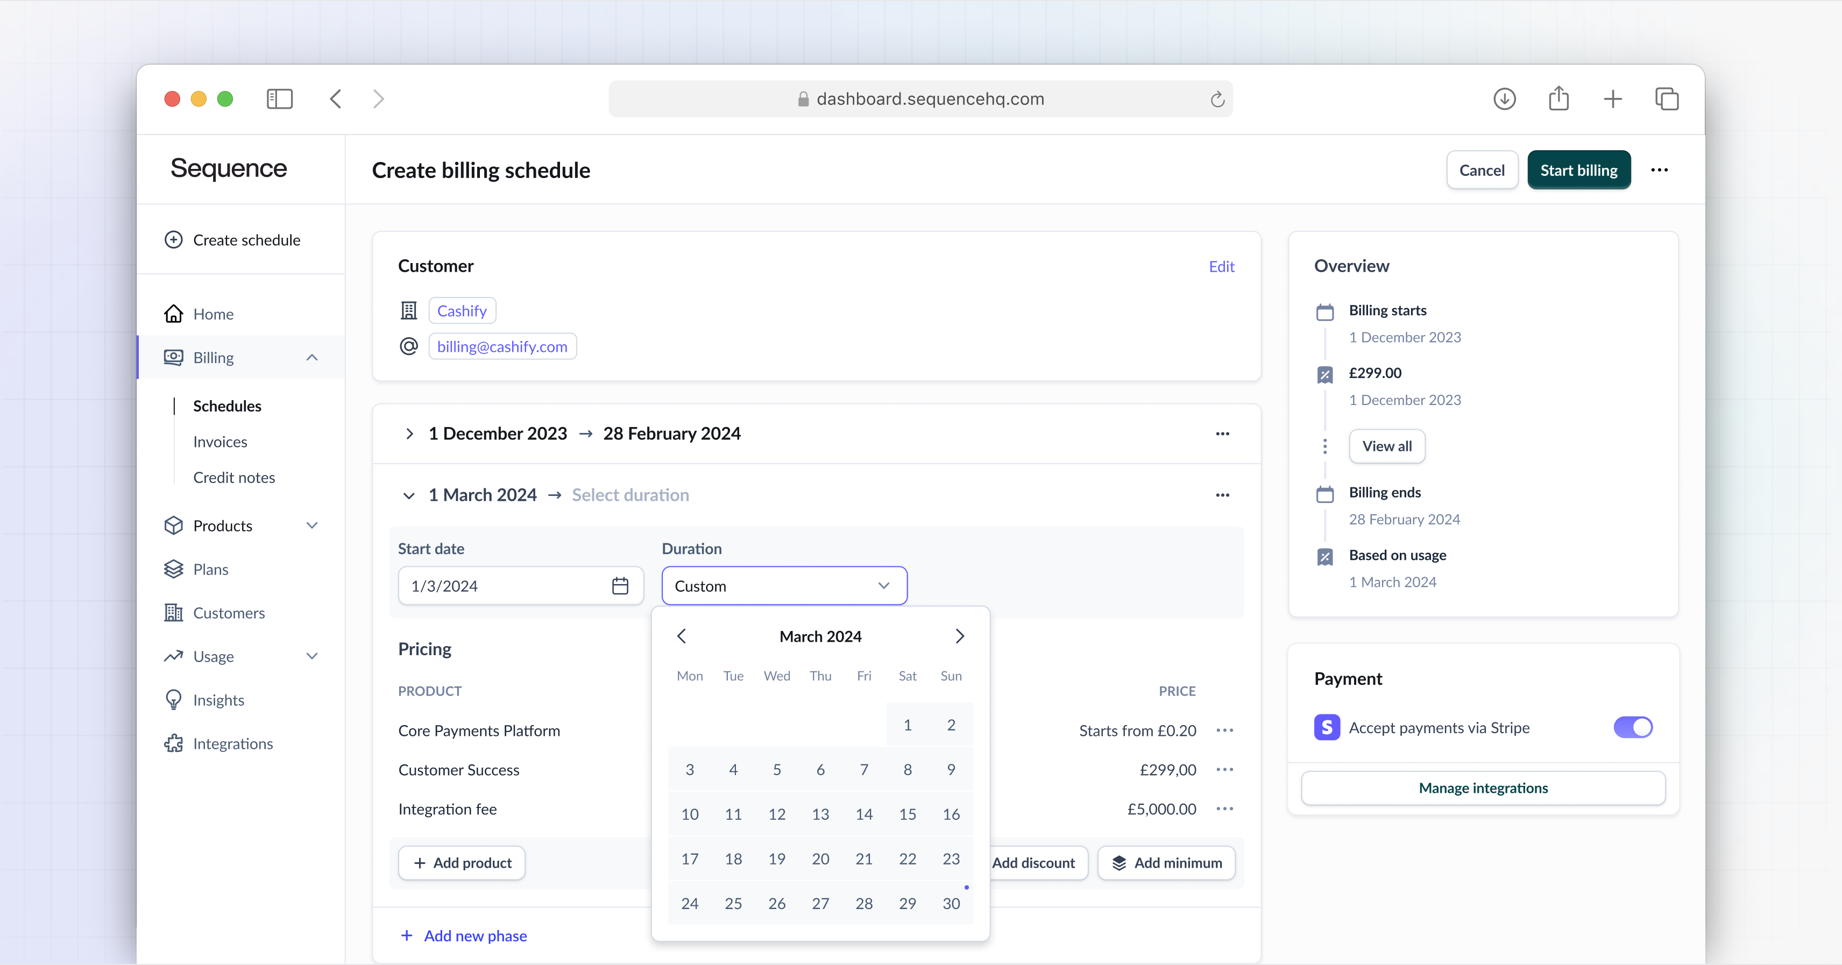This screenshot has height=965, width=1842.
Task: Expand the Usage sidebar section
Action: 312,656
